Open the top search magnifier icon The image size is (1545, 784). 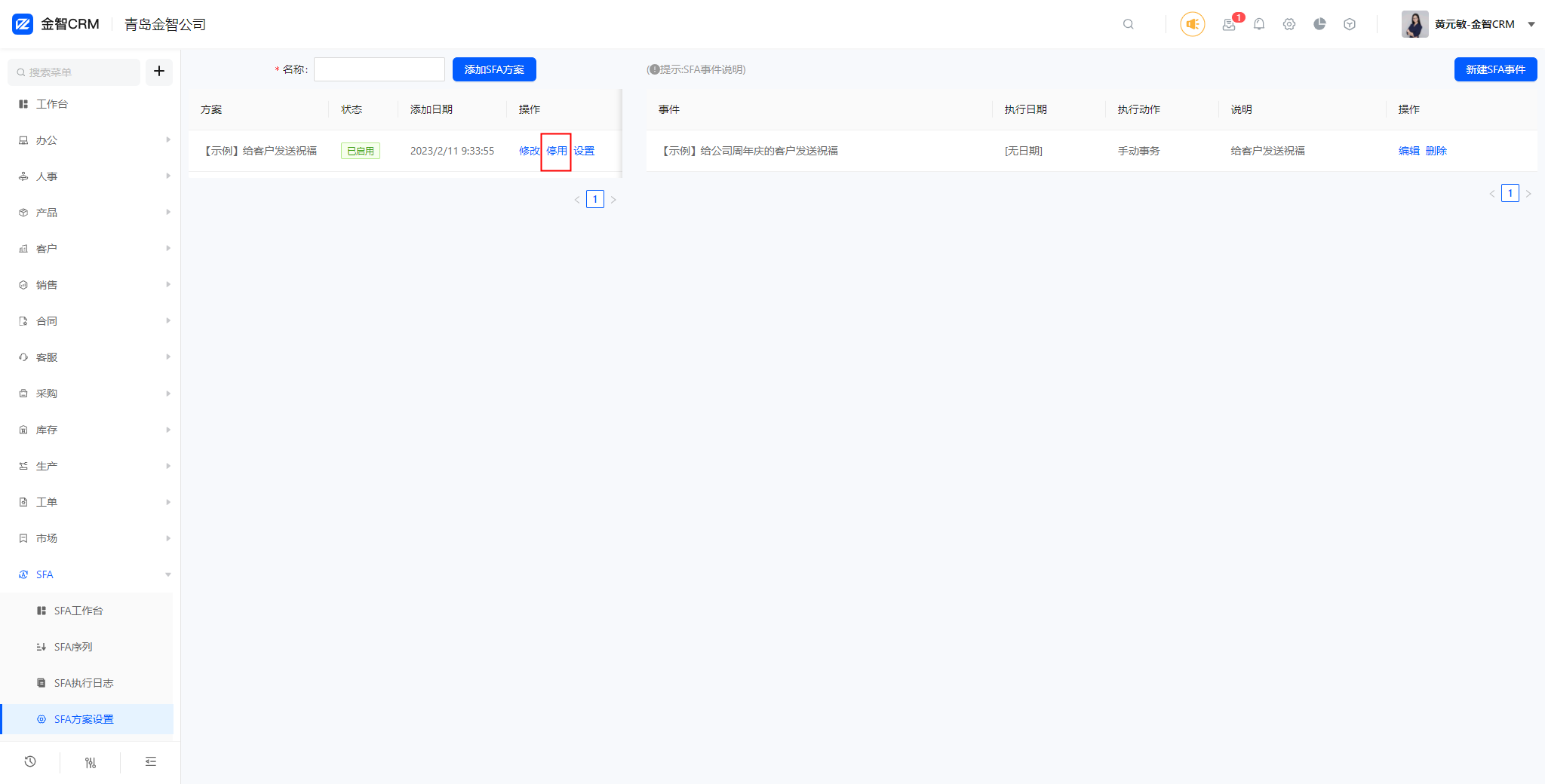1129,24
